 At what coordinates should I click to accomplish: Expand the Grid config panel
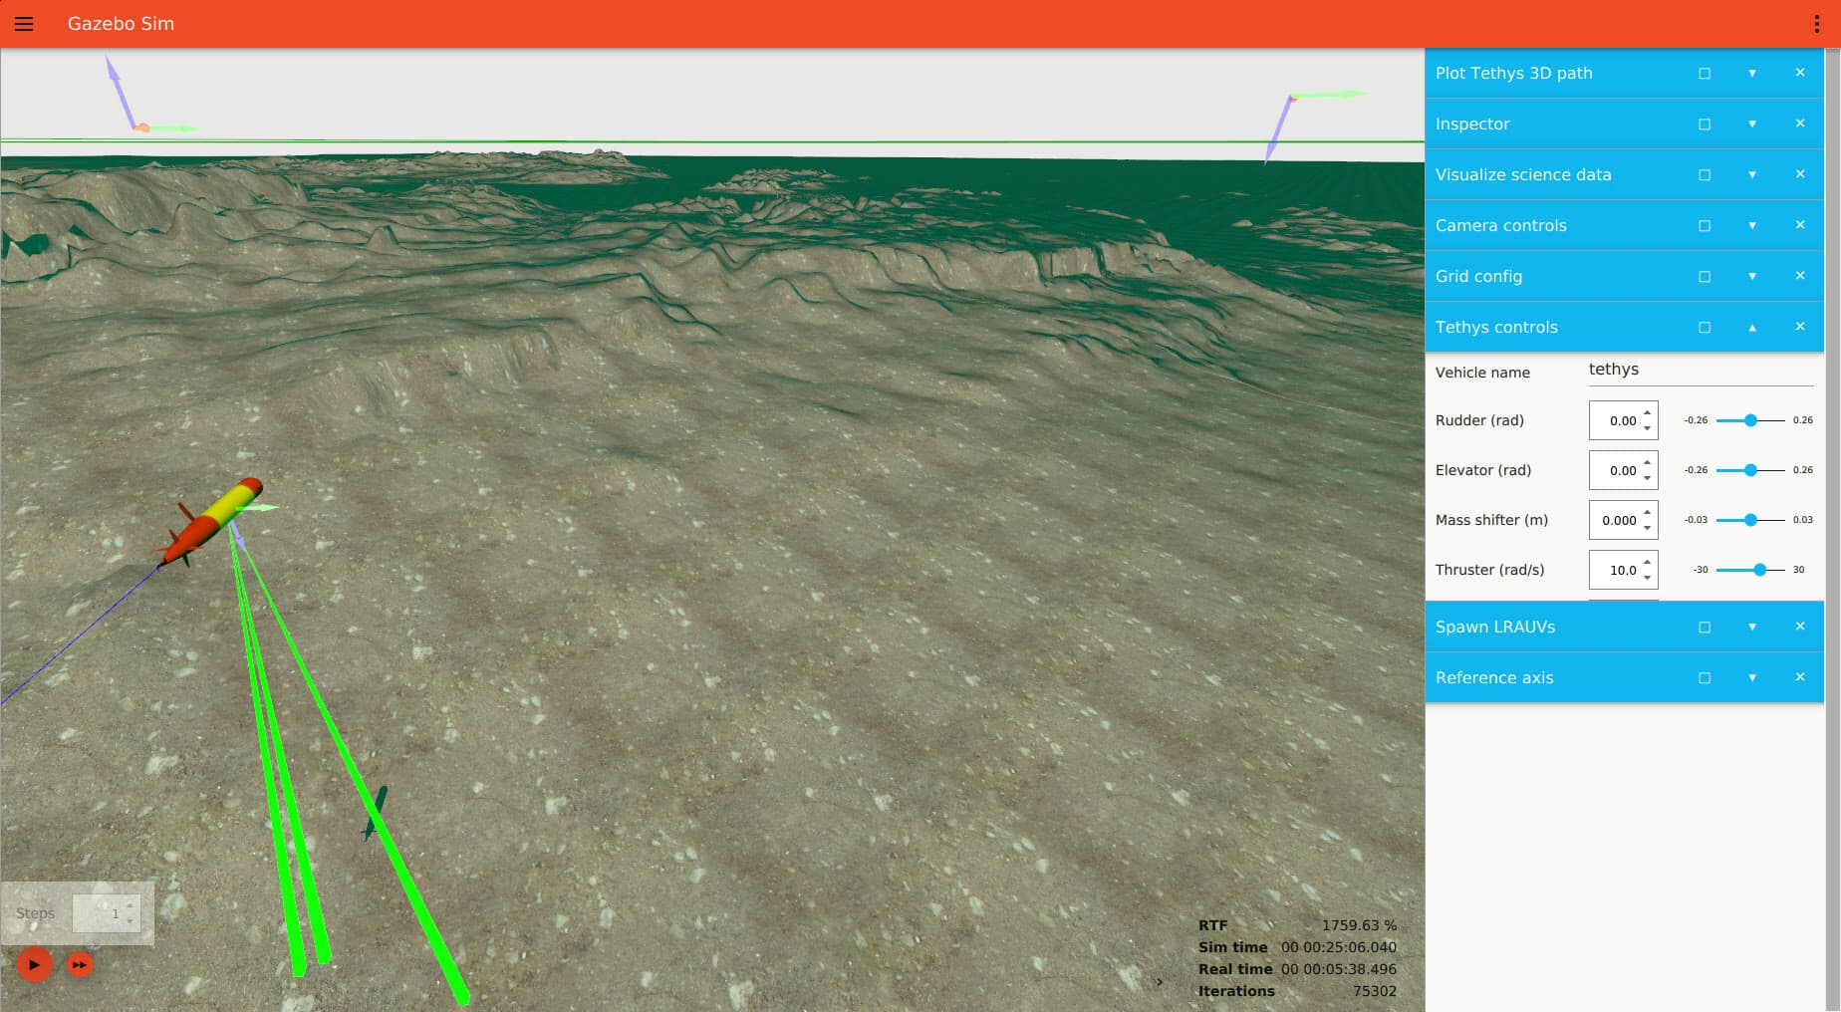click(x=1752, y=276)
